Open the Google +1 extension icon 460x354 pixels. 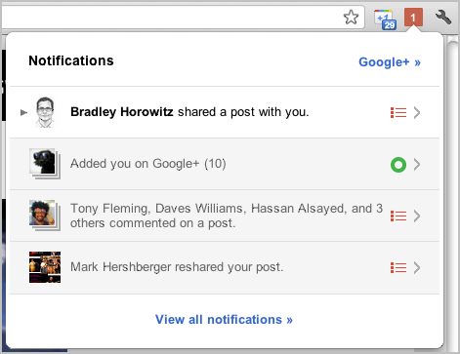tap(385, 20)
